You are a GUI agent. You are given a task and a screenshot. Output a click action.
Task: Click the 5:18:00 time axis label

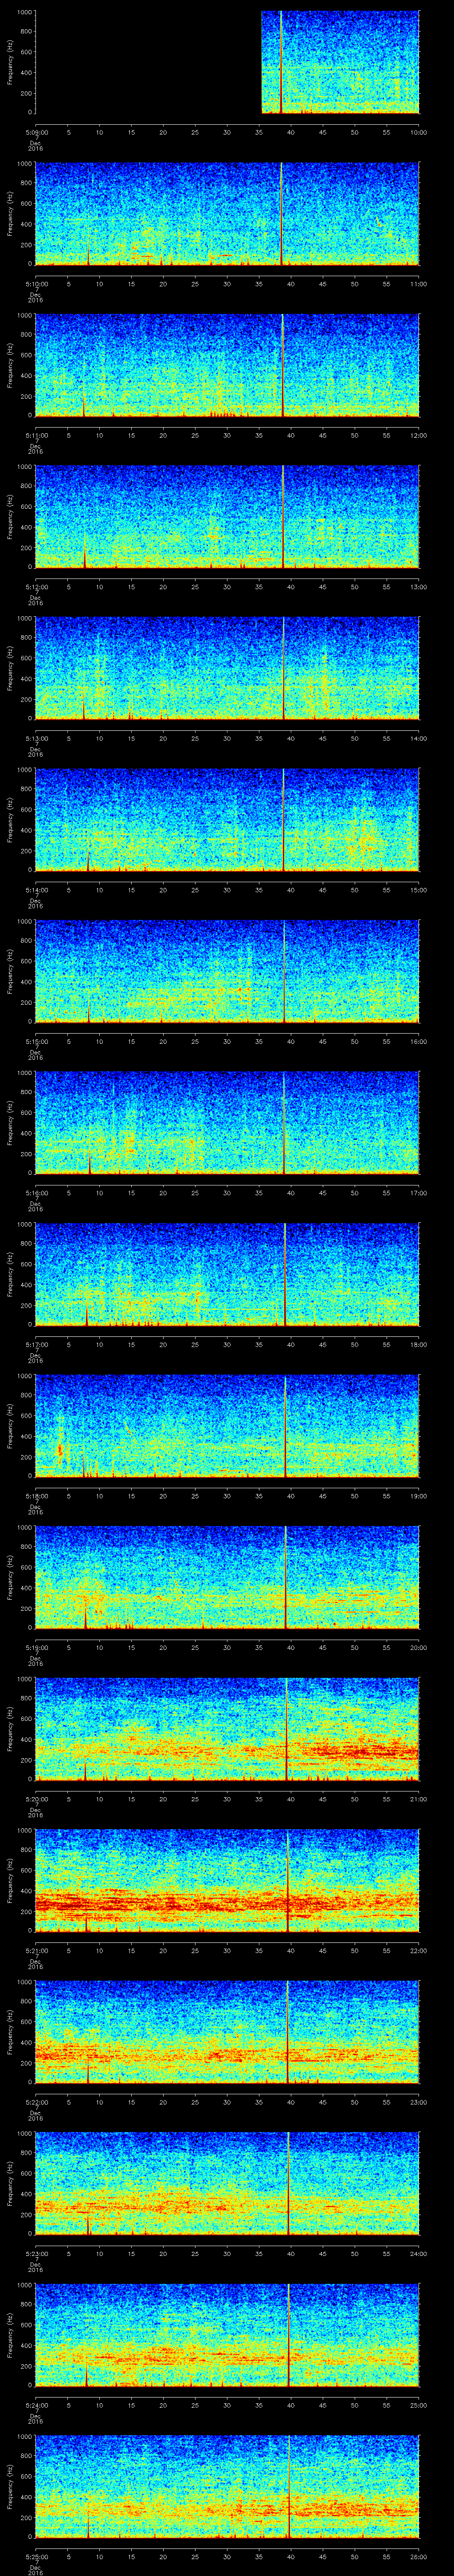coord(37,1496)
